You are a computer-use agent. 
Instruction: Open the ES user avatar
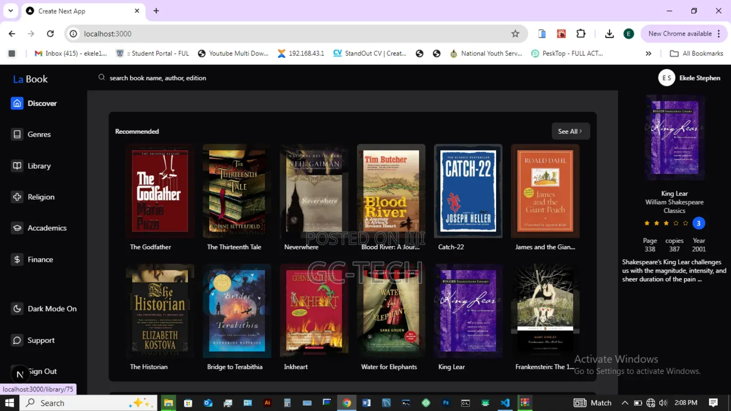click(667, 78)
